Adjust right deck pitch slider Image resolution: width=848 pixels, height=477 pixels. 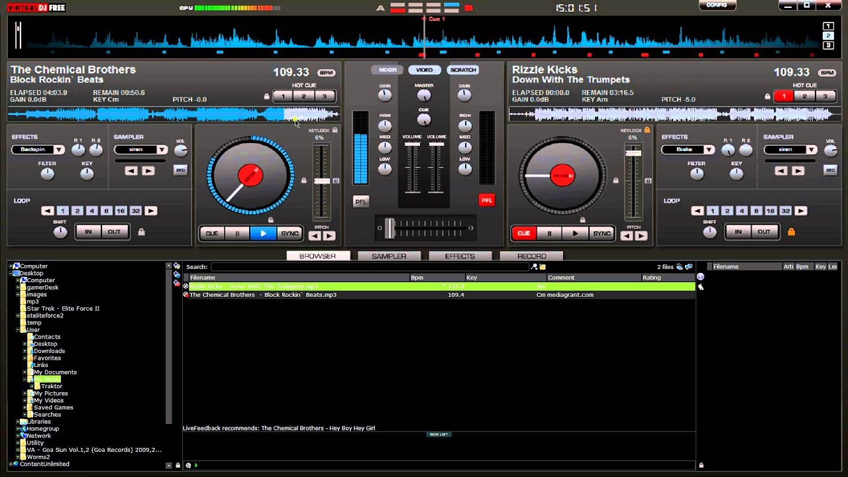click(633, 153)
